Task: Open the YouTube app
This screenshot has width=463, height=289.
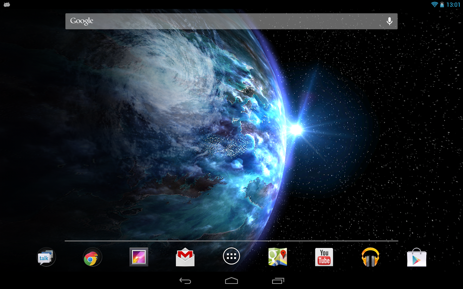Action: click(x=324, y=257)
